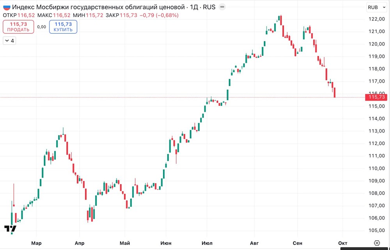Click the 113,00 price axis label
The width and height of the screenshot is (390, 250).
377,131
